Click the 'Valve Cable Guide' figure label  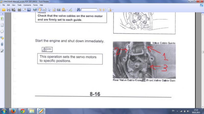point(164,43)
